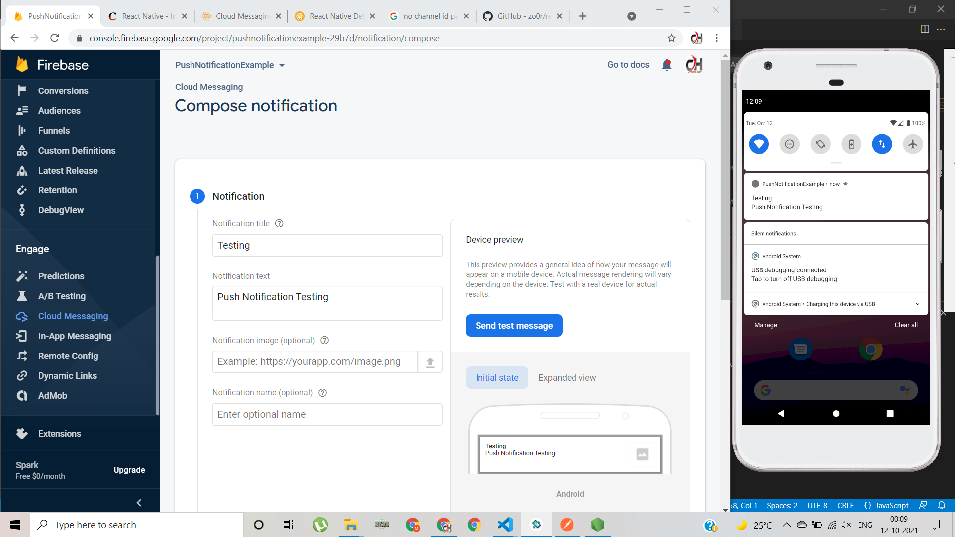Click the Firebase logo

(52, 65)
